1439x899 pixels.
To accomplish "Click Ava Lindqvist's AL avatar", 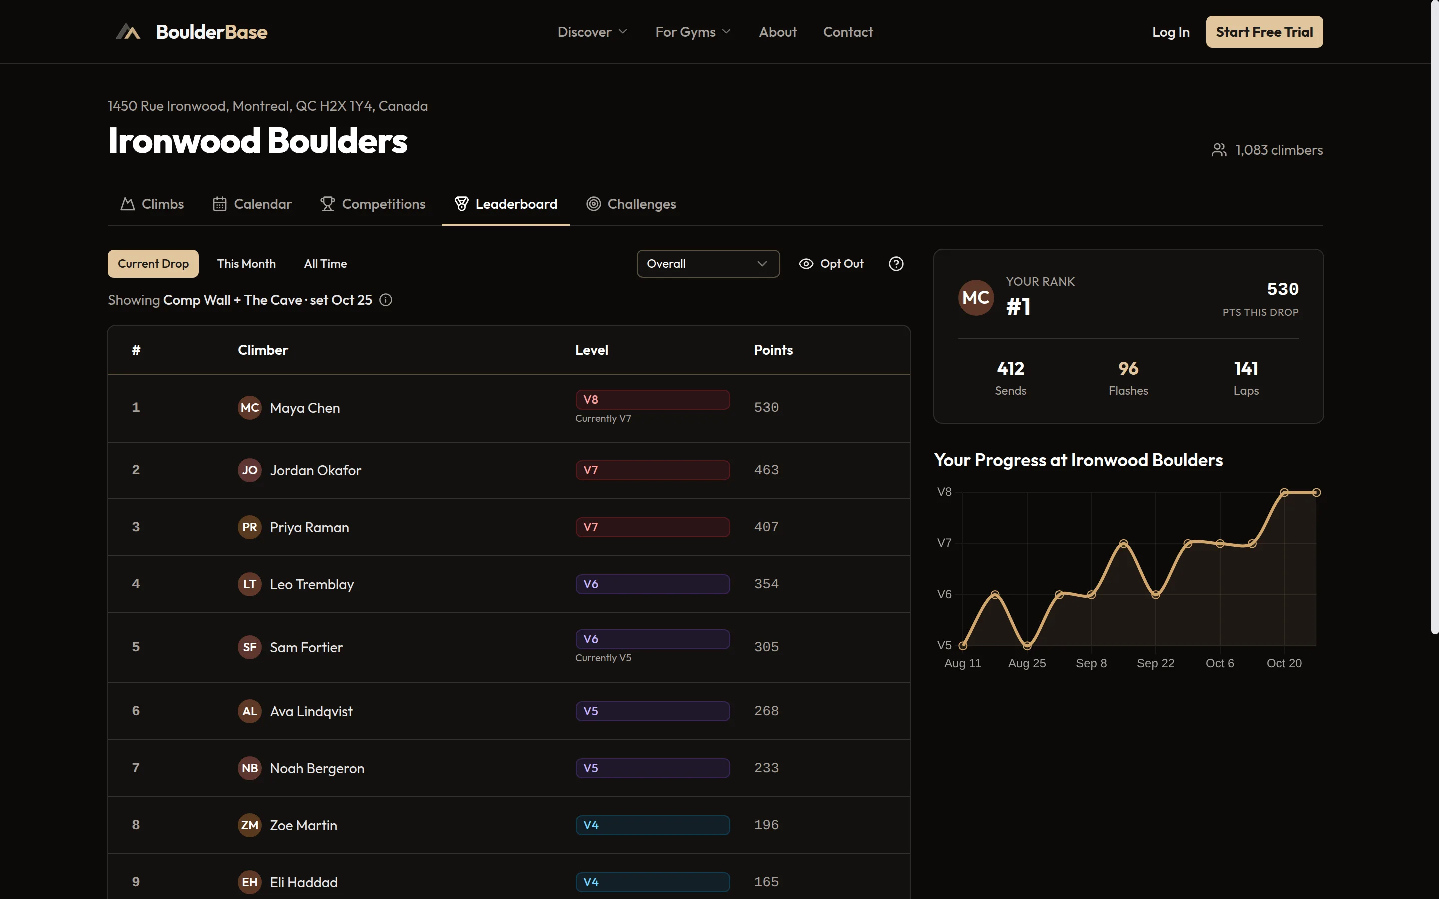I will 250,711.
